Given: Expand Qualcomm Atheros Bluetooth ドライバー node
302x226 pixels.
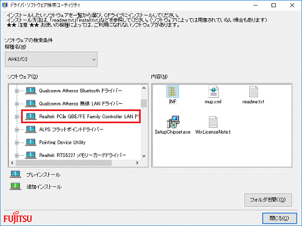Looking at the screenshot, I should [17, 91].
